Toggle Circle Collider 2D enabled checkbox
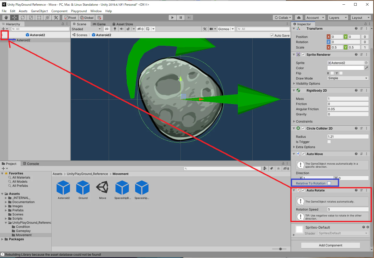This screenshot has width=374, height=258. tap(303, 128)
